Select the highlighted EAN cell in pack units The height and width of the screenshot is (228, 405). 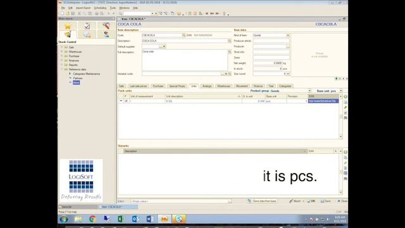(x=323, y=101)
